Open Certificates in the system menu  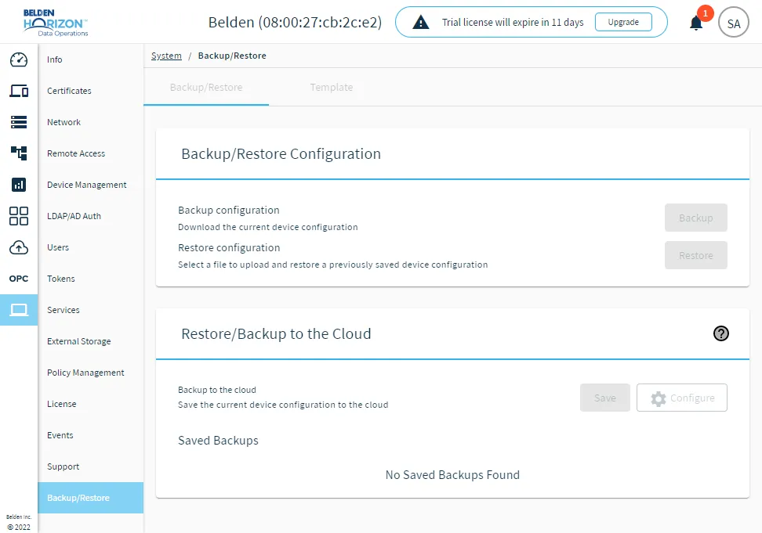90,91
